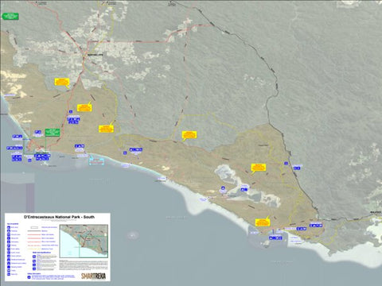Open the inset locator map in the legend
Image resolution: width=382 pixels, height=286 pixels.
[x=84, y=241]
